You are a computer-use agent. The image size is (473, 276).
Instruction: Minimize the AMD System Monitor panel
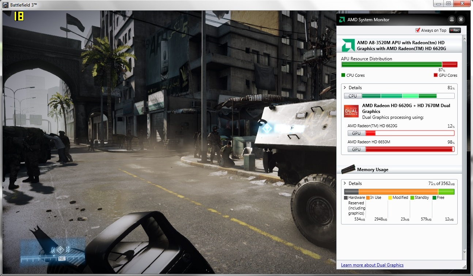(x=452, y=20)
